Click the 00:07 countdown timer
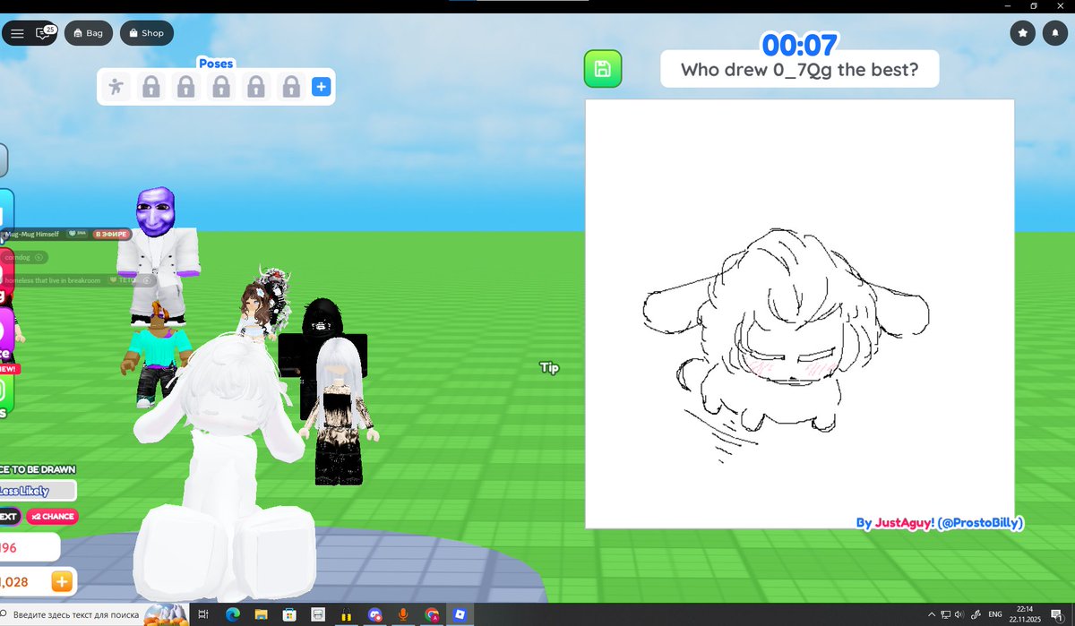This screenshot has width=1075, height=626. point(799,44)
